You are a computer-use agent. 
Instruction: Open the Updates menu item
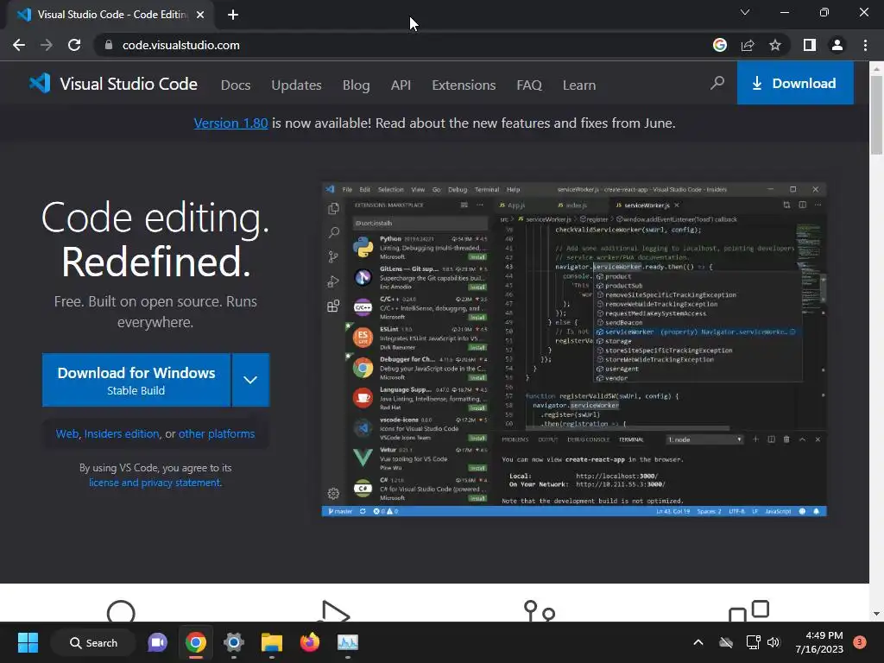[297, 85]
